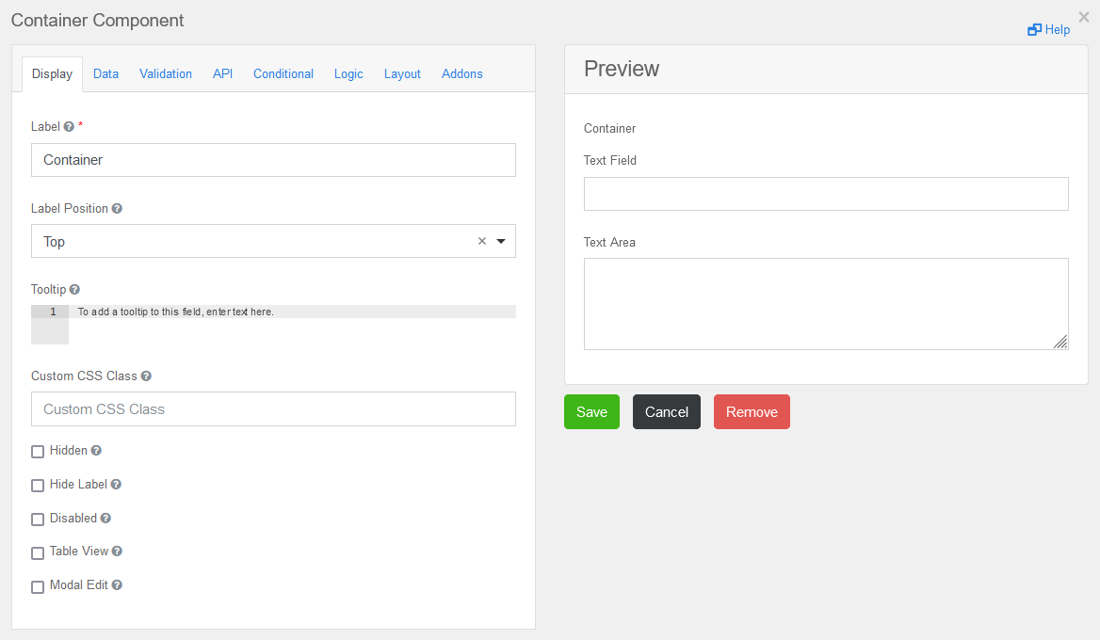Click the Cancel button
This screenshot has width=1100, height=640.
tap(667, 412)
